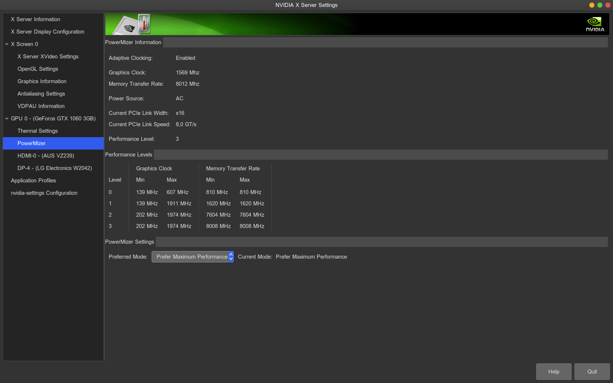Collapse the X Screen 0 tree node
Viewport: 613px width, 383px height.
tap(7, 44)
